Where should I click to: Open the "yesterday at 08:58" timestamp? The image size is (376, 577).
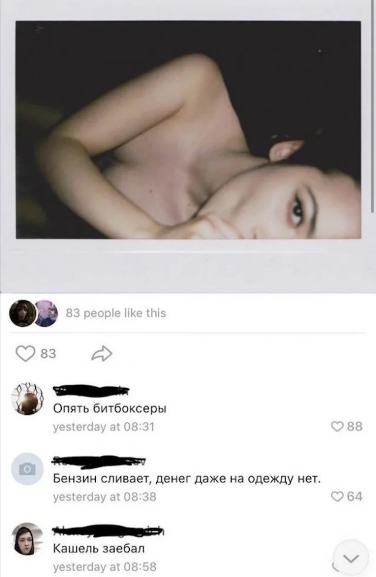[x=105, y=566]
